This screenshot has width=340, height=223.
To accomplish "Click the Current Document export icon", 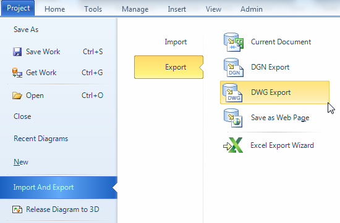I will tap(233, 42).
